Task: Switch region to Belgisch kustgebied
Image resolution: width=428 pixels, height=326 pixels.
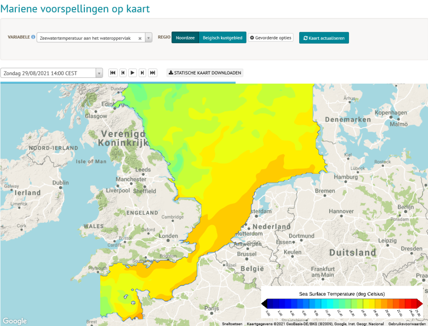Action: tap(222, 38)
